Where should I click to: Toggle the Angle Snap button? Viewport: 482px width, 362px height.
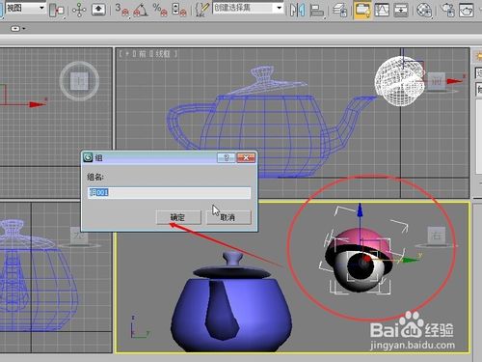tap(141, 10)
